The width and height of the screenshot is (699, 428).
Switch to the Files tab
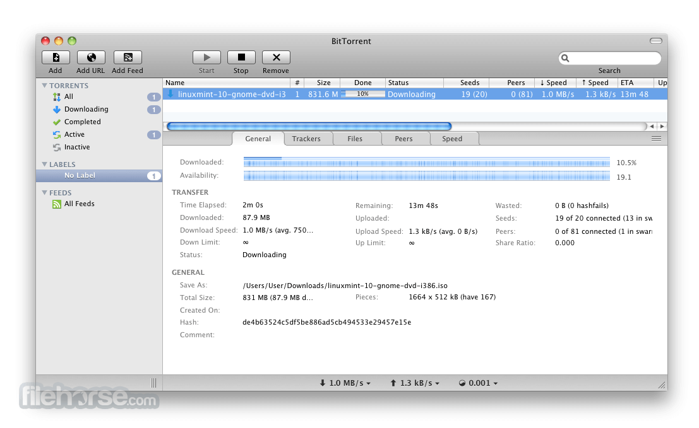click(355, 139)
